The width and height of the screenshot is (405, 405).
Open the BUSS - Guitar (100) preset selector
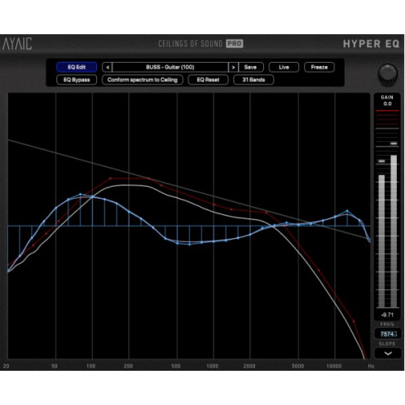pos(170,67)
